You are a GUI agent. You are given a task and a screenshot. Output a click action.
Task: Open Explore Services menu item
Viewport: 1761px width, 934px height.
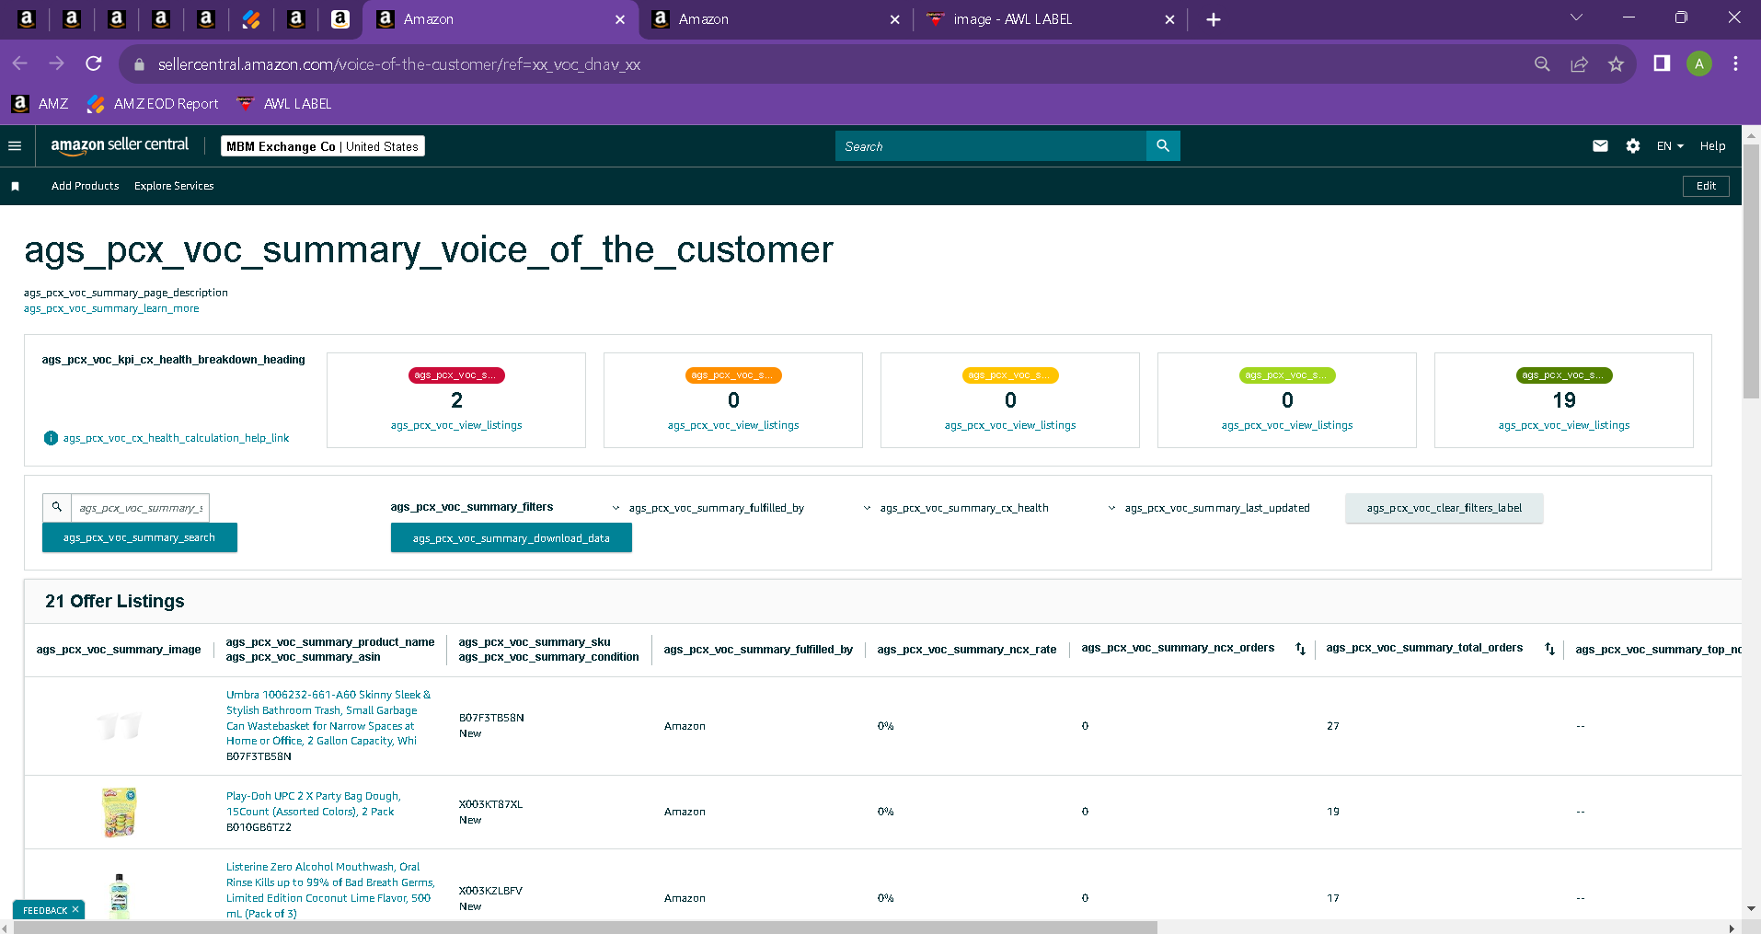click(174, 186)
